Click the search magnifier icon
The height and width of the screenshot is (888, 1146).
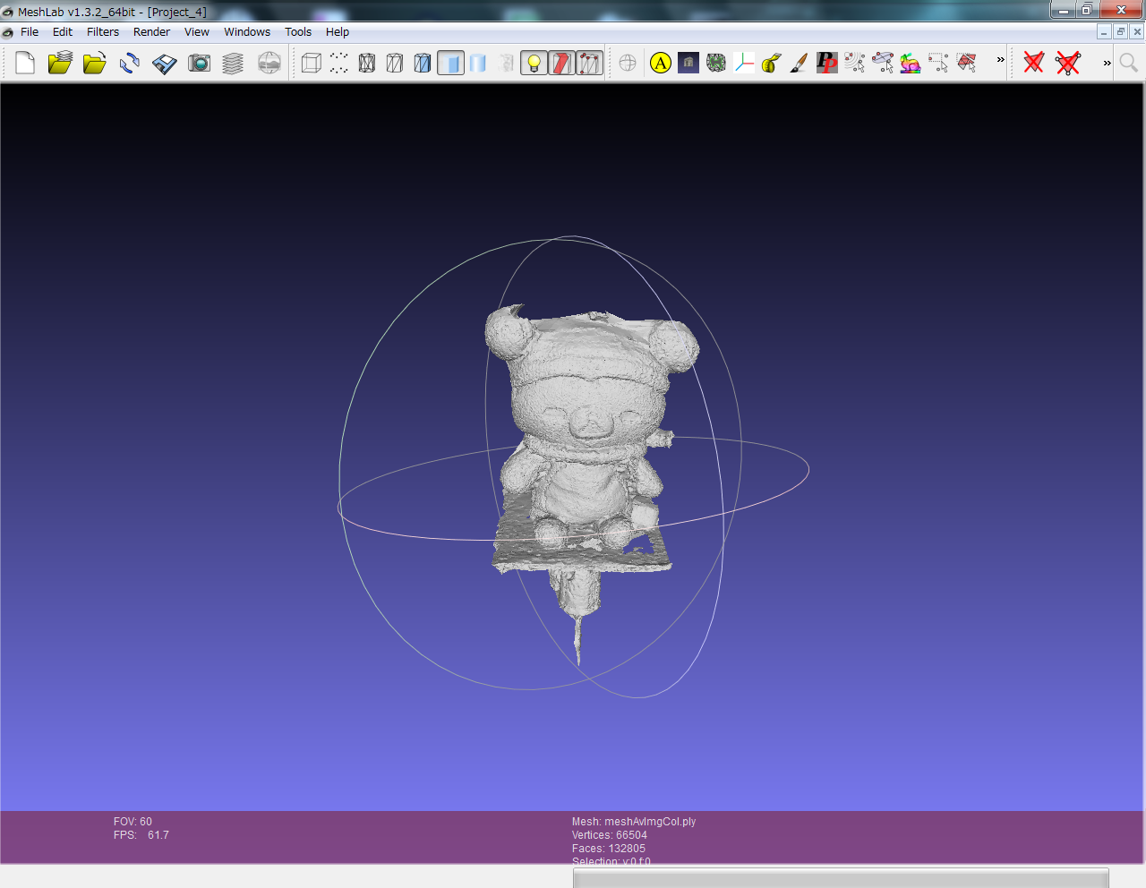(1129, 63)
